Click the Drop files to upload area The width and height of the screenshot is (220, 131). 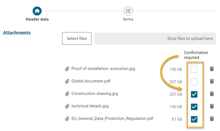pos(155,39)
